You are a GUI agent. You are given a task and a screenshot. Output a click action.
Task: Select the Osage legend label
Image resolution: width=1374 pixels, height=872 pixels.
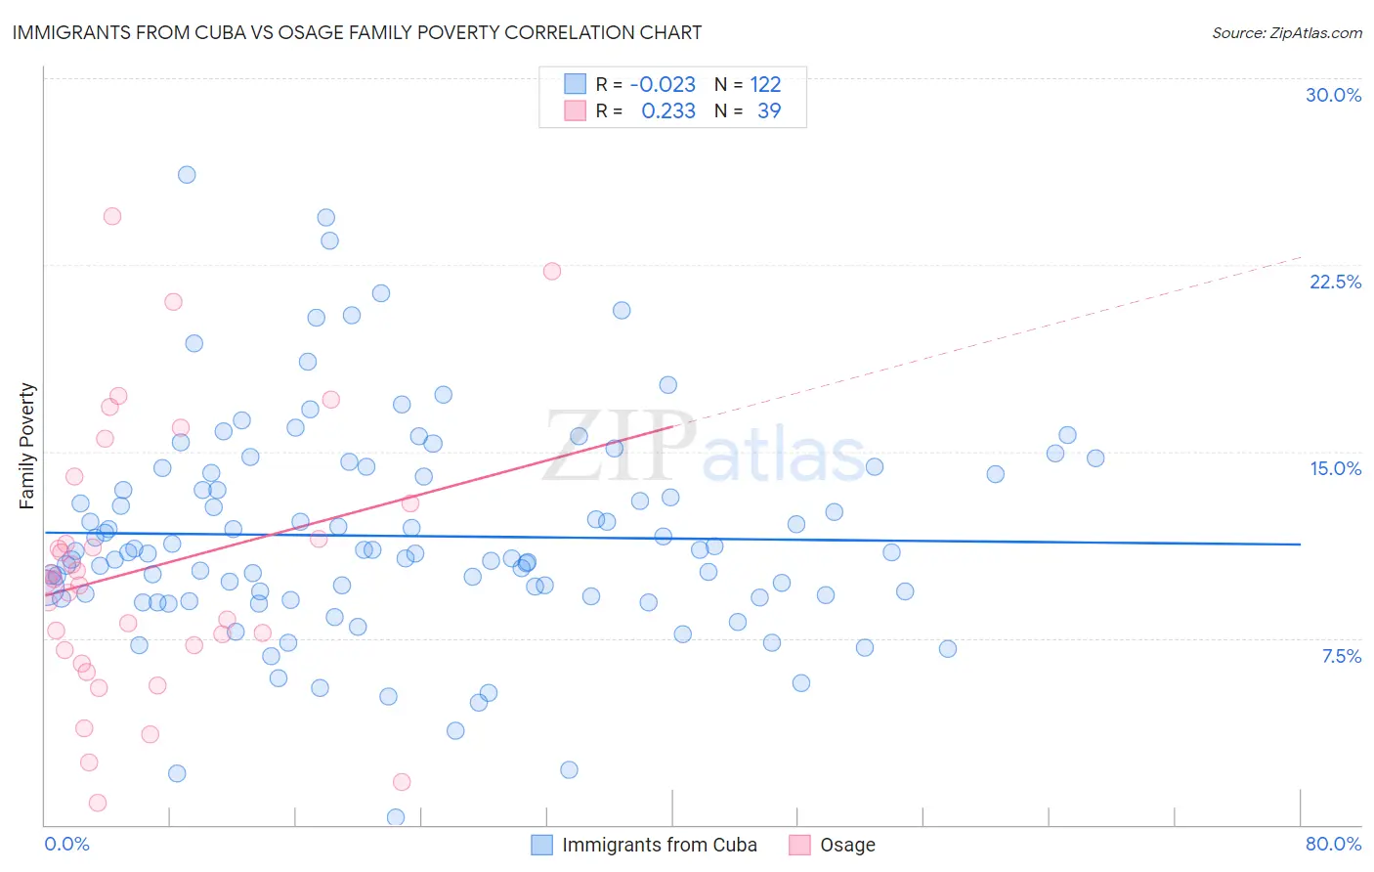coord(847,845)
